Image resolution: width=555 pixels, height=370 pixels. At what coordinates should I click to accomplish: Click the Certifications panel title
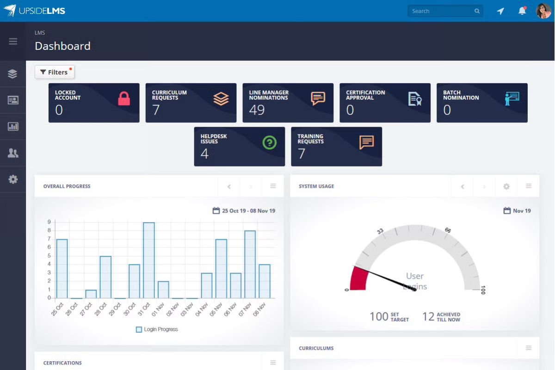(62, 363)
